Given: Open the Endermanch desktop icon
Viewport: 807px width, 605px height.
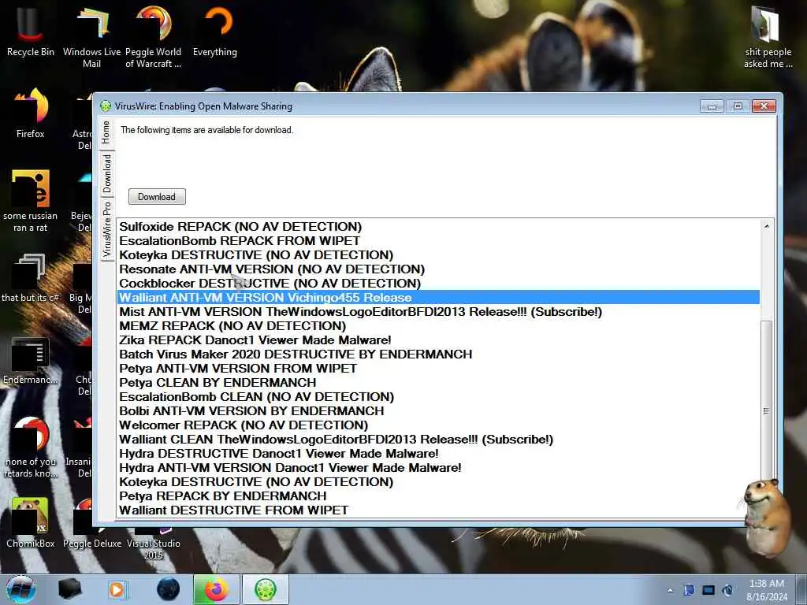Looking at the screenshot, I should click(x=31, y=360).
